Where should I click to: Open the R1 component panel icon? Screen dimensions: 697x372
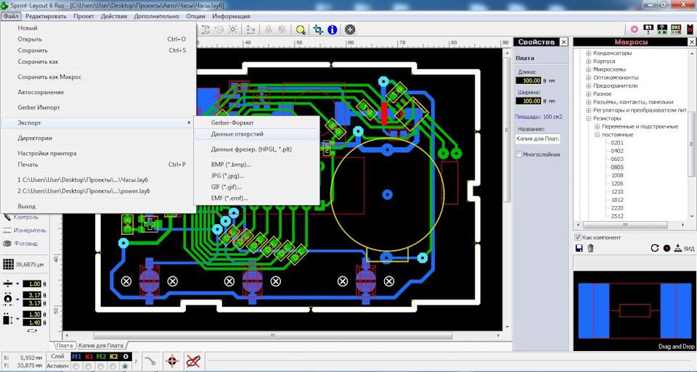coord(648,29)
